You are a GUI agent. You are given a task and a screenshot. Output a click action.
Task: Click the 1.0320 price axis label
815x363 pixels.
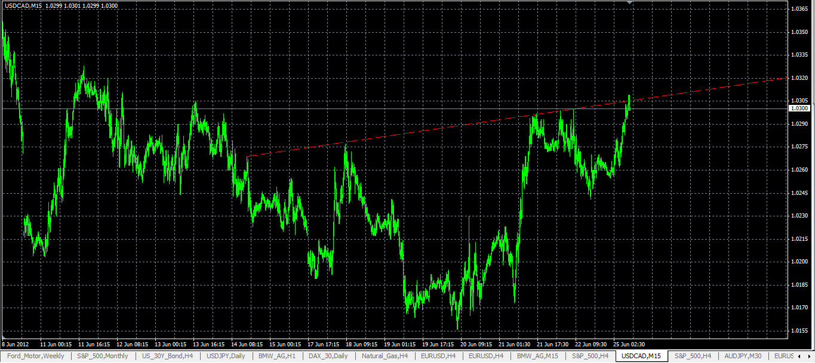point(799,78)
